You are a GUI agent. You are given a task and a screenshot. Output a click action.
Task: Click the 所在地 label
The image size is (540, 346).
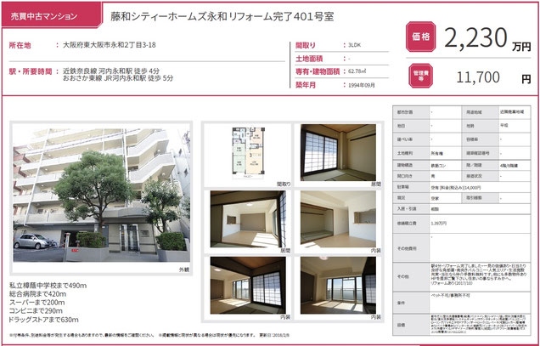pyautogui.click(x=20, y=45)
